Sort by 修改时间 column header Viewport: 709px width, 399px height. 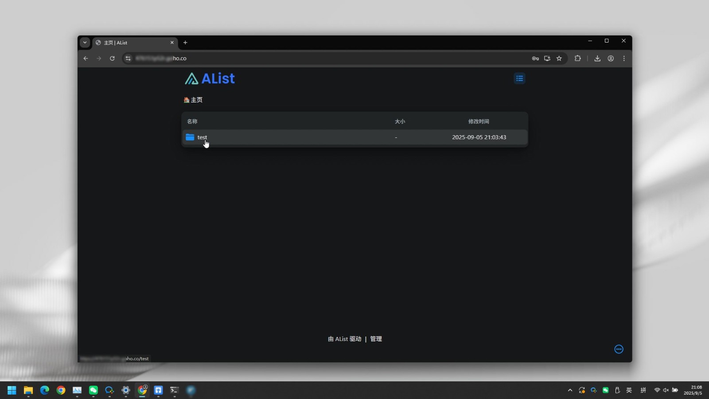[x=479, y=121]
